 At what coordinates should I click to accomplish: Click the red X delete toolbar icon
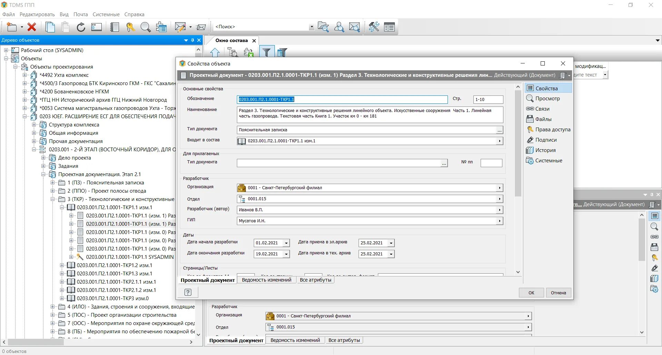pyautogui.click(x=32, y=27)
